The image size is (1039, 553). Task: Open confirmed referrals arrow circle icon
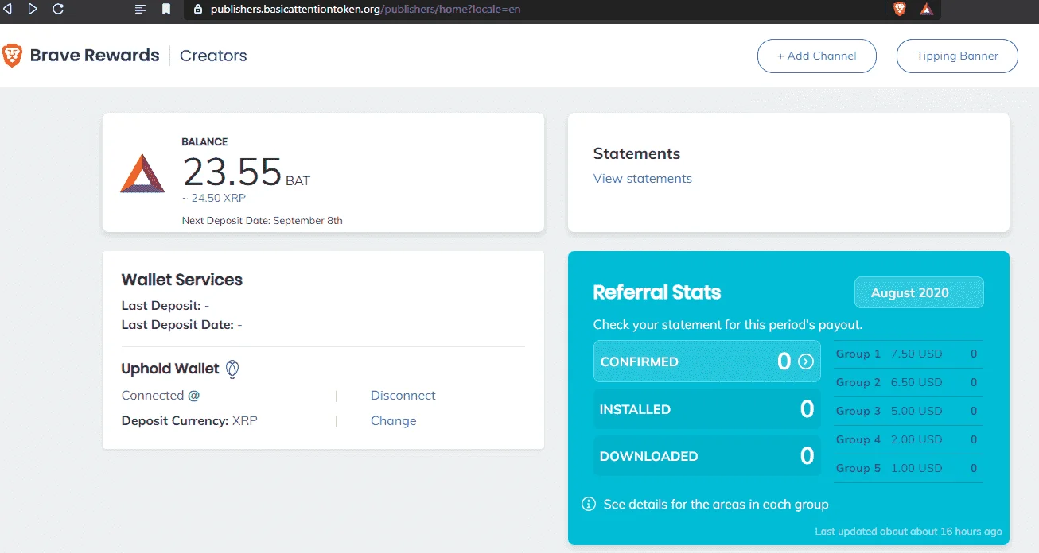pos(806,362)
